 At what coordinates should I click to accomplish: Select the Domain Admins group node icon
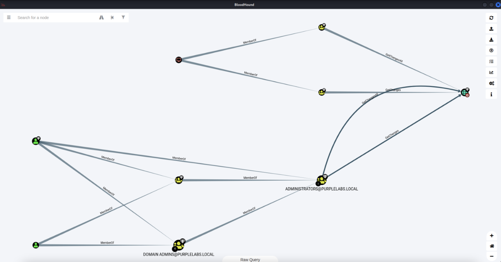(178, 245)
